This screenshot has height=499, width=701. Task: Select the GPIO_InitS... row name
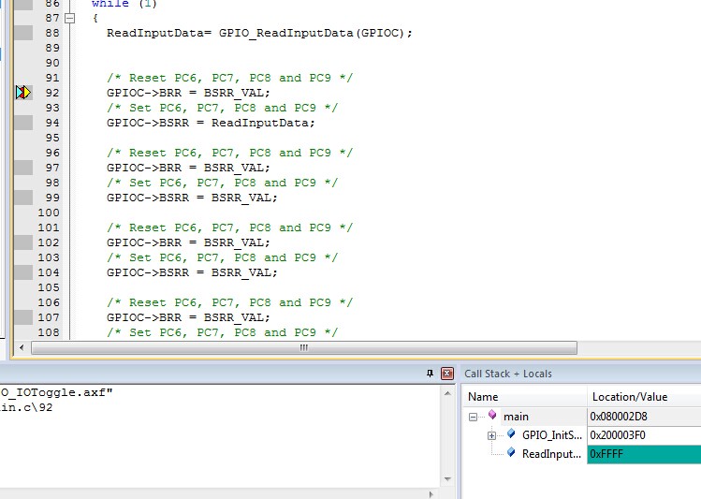(x=551, y=435)
